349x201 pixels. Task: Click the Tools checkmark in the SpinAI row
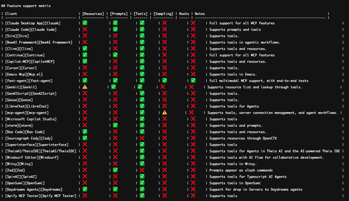(x=142, y=177)
